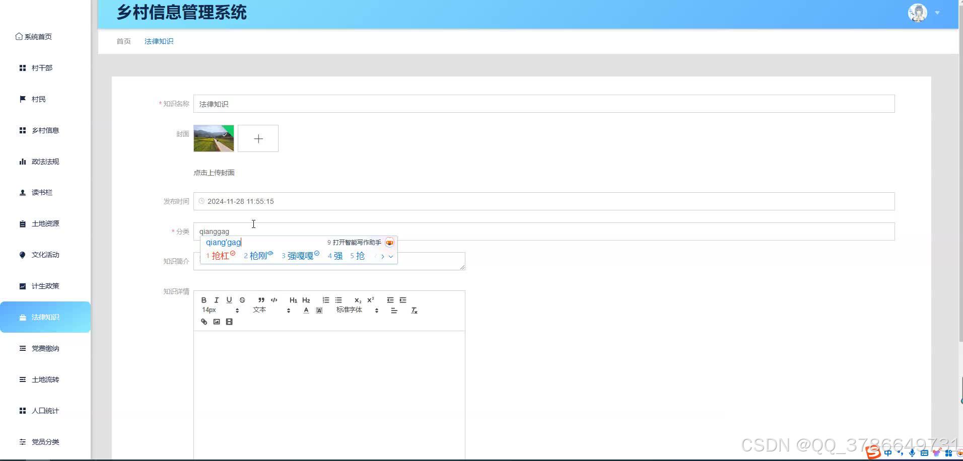The height and width of the screenshot is (461, 963).
Task: Open the 土地资源 sidebar menu
Action: pos(45,224)
